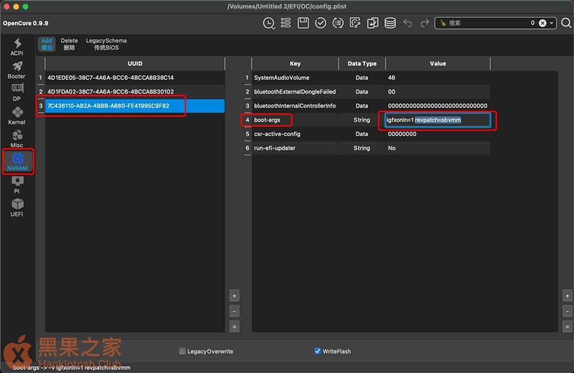
Task: Toggle the LegacyOverwrite checkbox
Action: 182,351
